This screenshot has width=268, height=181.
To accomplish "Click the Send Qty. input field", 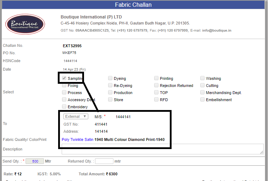I will pos(35,161).
